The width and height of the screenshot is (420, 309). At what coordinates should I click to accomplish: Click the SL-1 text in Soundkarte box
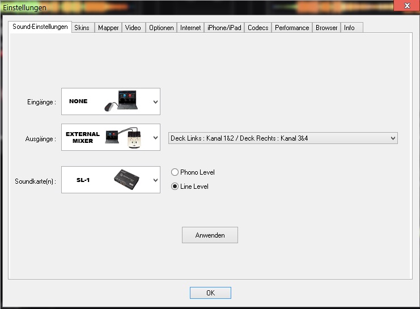tap(83, 180)
